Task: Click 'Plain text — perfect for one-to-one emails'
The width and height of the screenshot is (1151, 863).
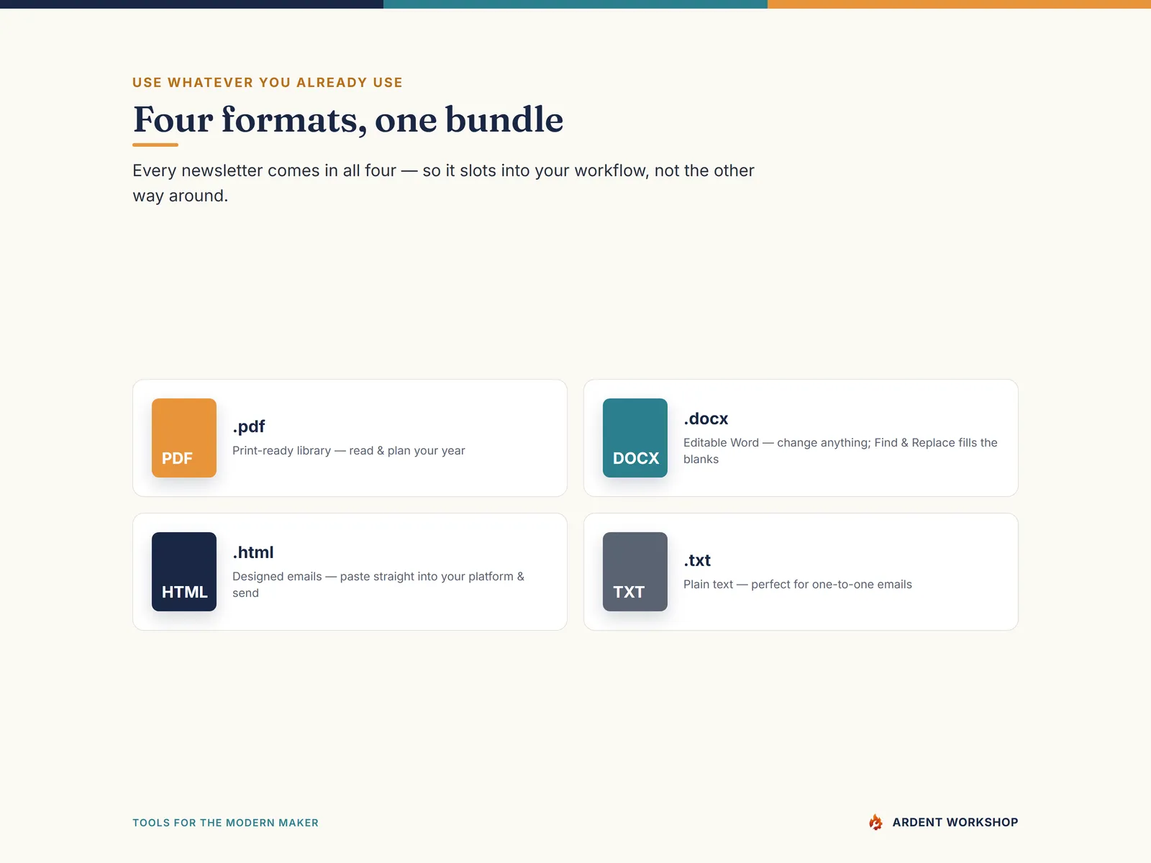Action: coord(798,585)
